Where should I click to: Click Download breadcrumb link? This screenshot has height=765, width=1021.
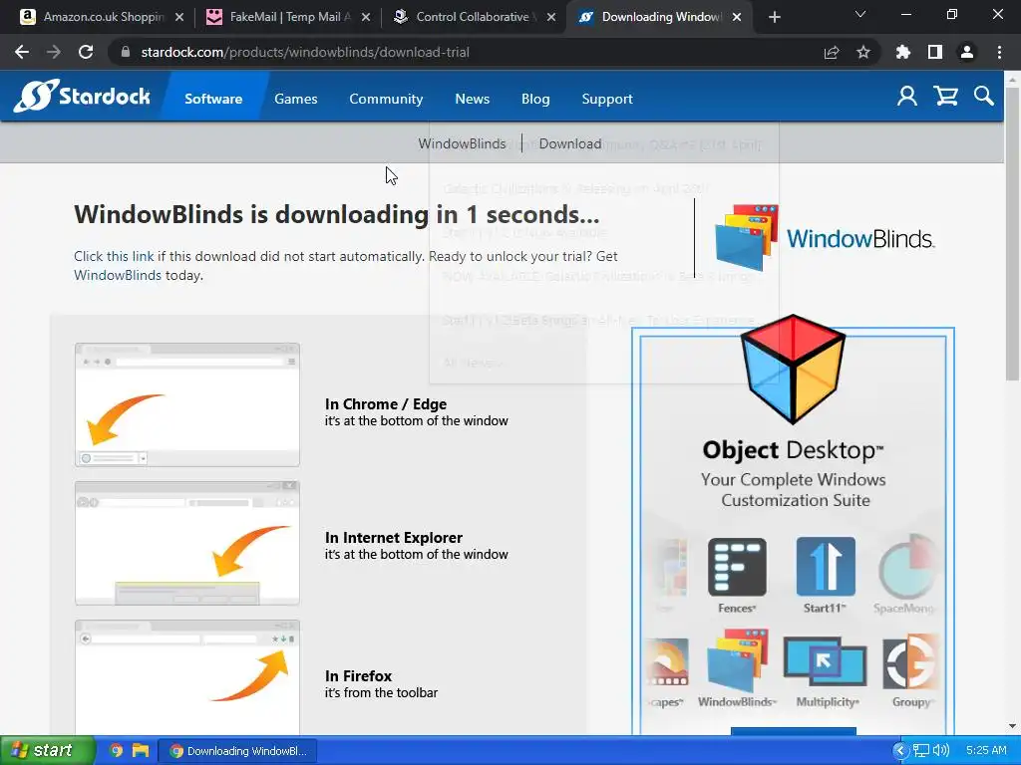[x=569, y=143]
